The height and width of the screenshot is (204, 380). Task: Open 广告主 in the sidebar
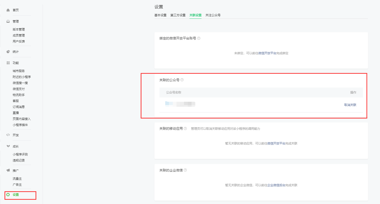pos(17,184)
